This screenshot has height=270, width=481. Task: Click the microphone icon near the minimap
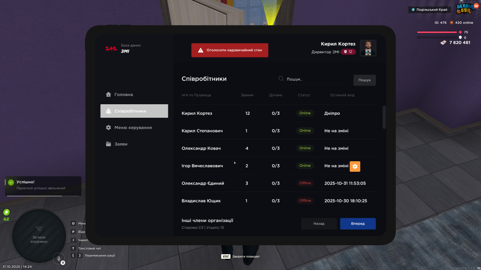tap(59, 258)
